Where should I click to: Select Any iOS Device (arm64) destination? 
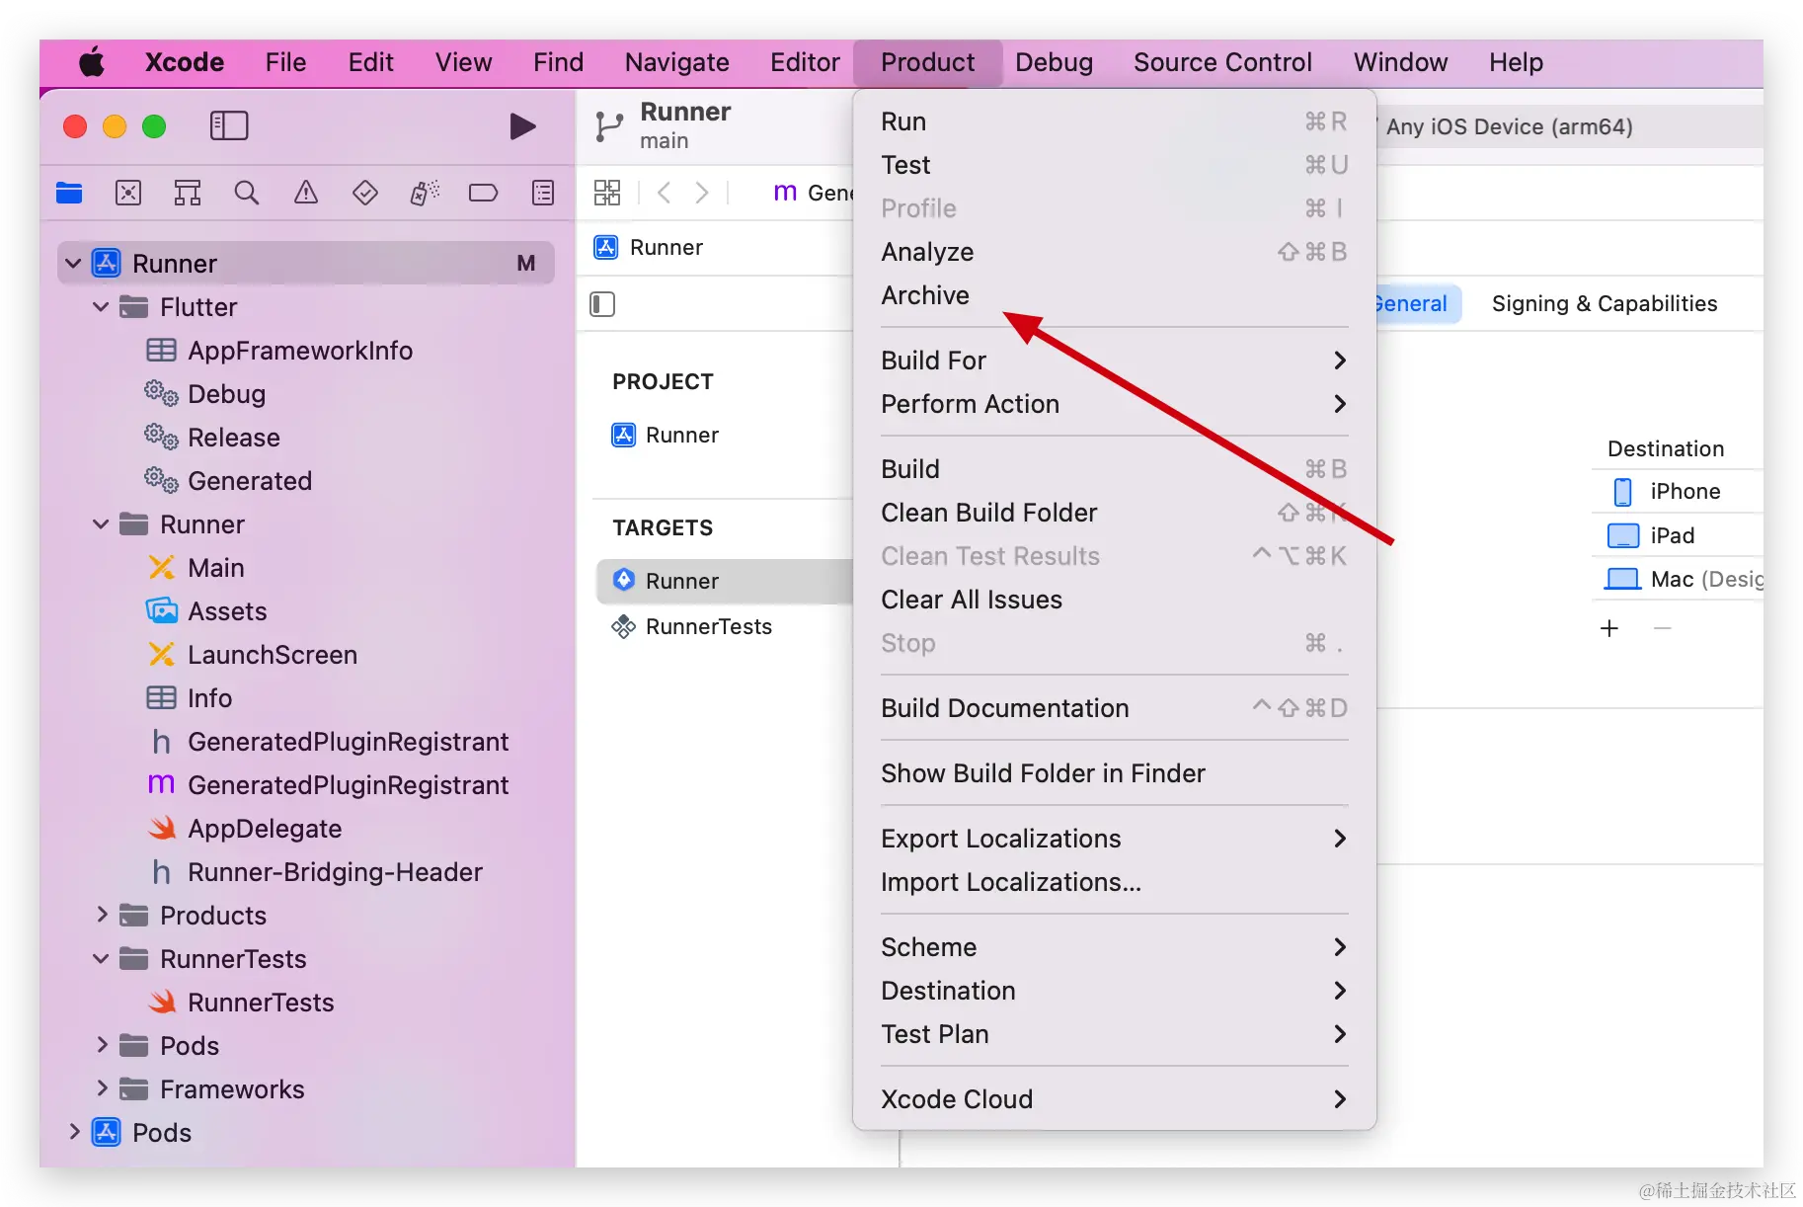point(1509,126)
